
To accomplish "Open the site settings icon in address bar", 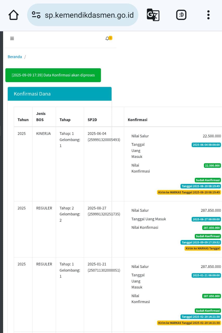I will coord(36,15).
